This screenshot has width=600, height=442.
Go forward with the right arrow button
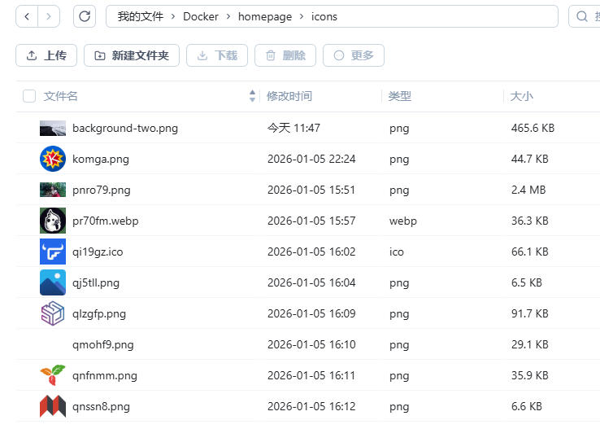pyautogui.click(x=49, y=16)
